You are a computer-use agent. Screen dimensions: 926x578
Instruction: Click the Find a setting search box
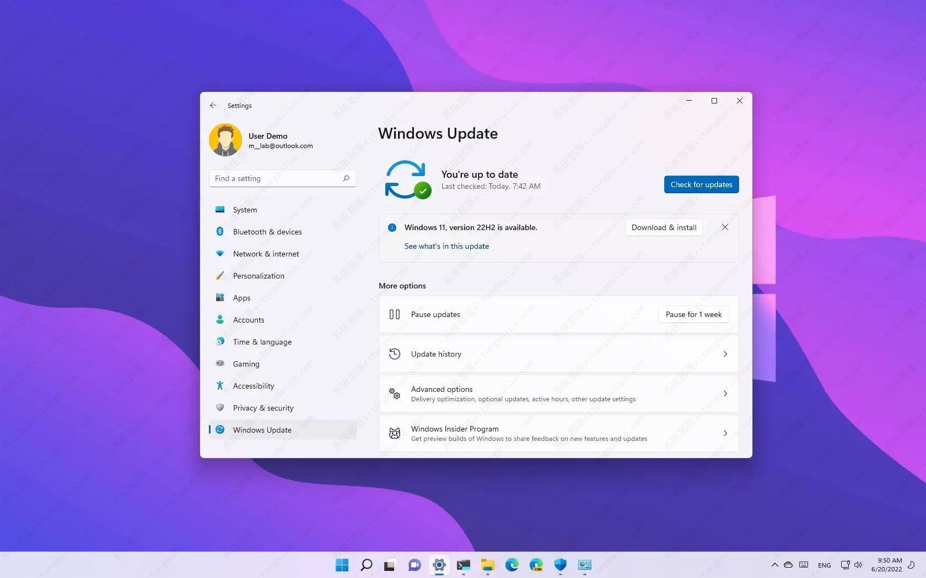pos(276,178)
